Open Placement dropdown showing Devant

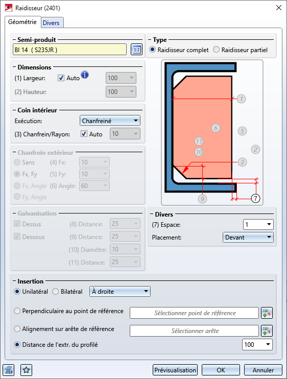pos(248,238)
